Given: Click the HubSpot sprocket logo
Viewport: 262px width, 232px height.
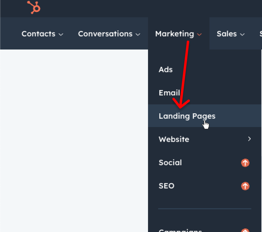Looking at the screenshot, I should pos(34,7).
